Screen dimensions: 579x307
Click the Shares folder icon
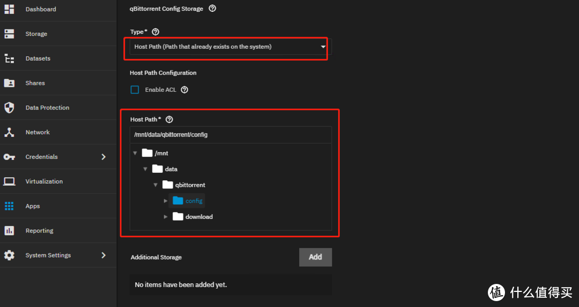pos(9,83)
